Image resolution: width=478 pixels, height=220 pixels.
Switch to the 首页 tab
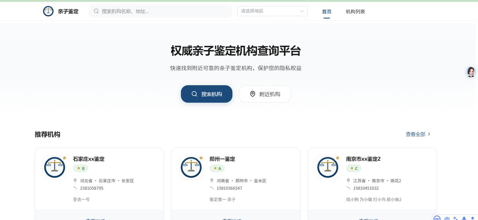click(x=327, y=12)
